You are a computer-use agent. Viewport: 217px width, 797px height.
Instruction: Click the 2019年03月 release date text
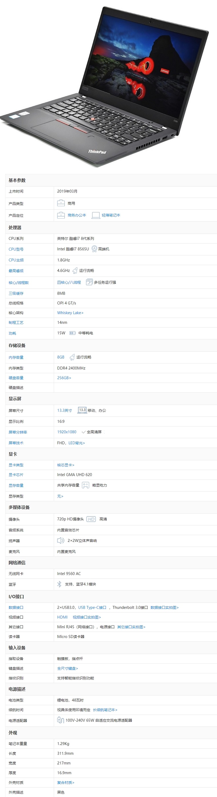[x=67, y=191]
